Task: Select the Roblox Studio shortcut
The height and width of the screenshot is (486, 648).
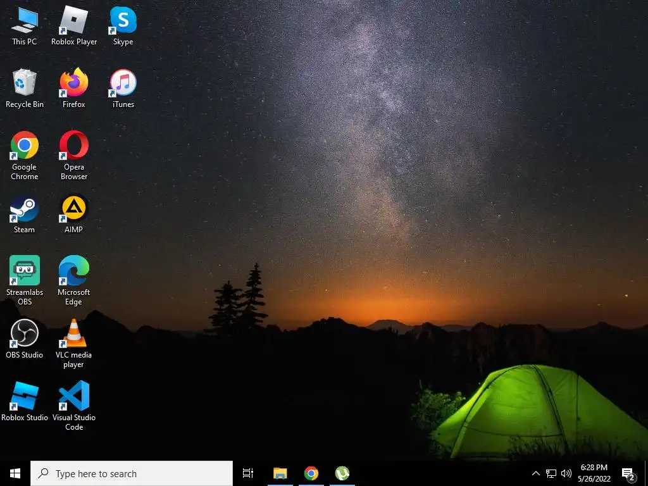Action: click(25, 402)
